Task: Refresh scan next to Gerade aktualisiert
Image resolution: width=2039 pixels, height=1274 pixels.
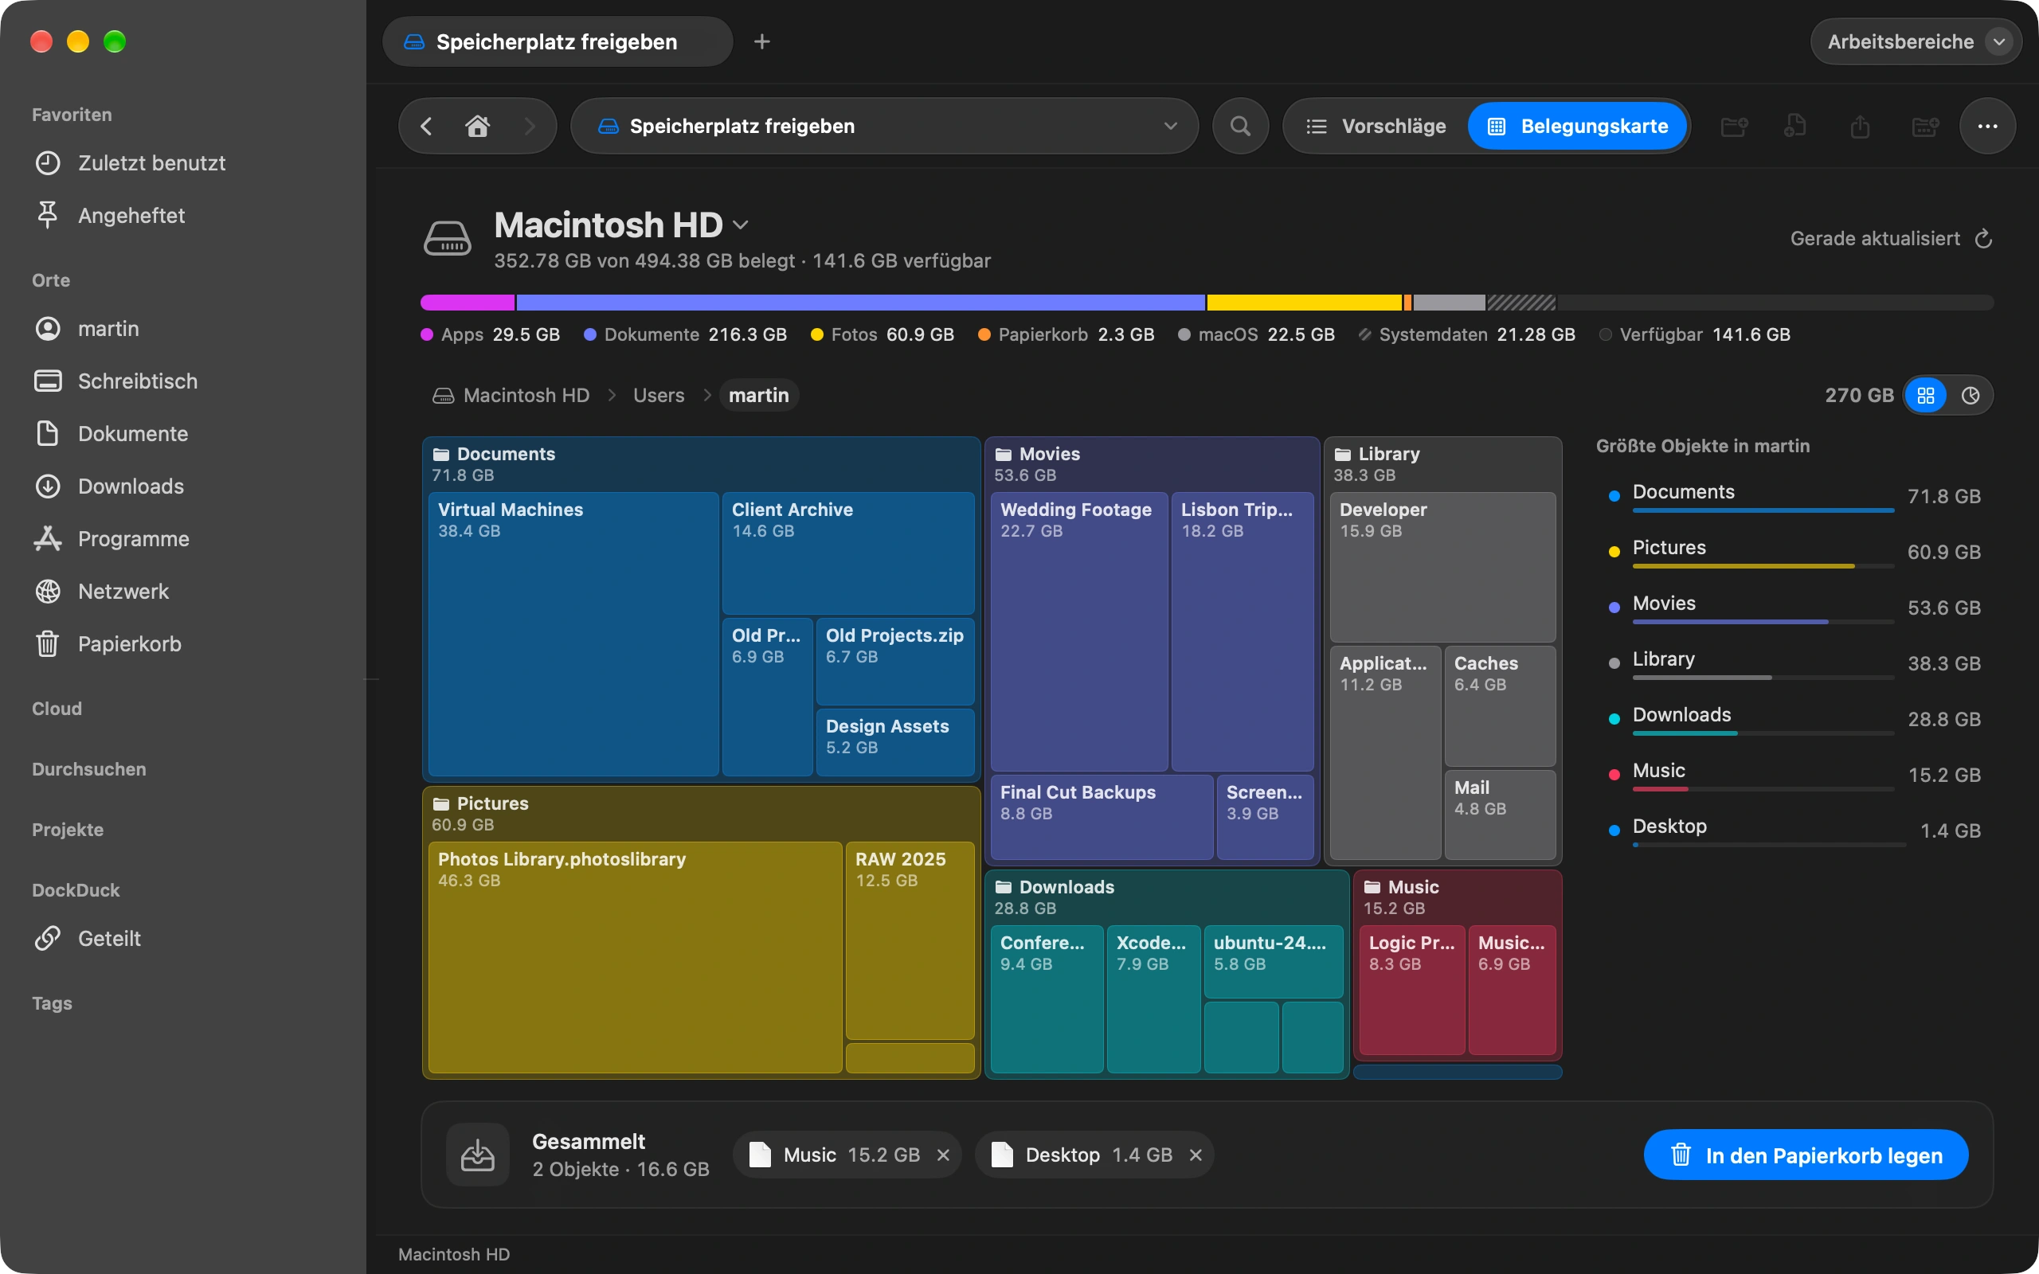Action: coord(1983,240)
